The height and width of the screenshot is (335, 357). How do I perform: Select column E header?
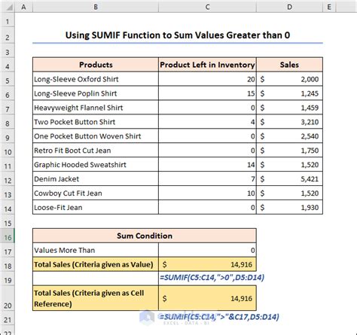click(x=329, y=7)
